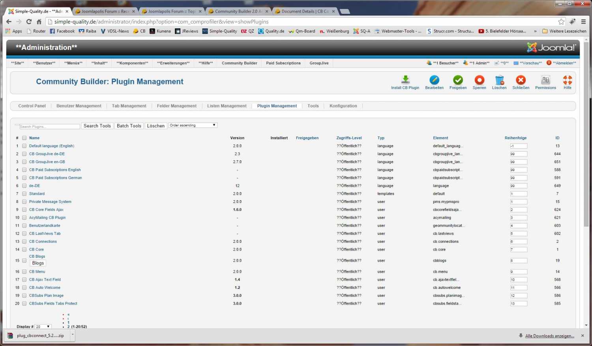
Task: Click the Search Tools button
Action: 97,126
